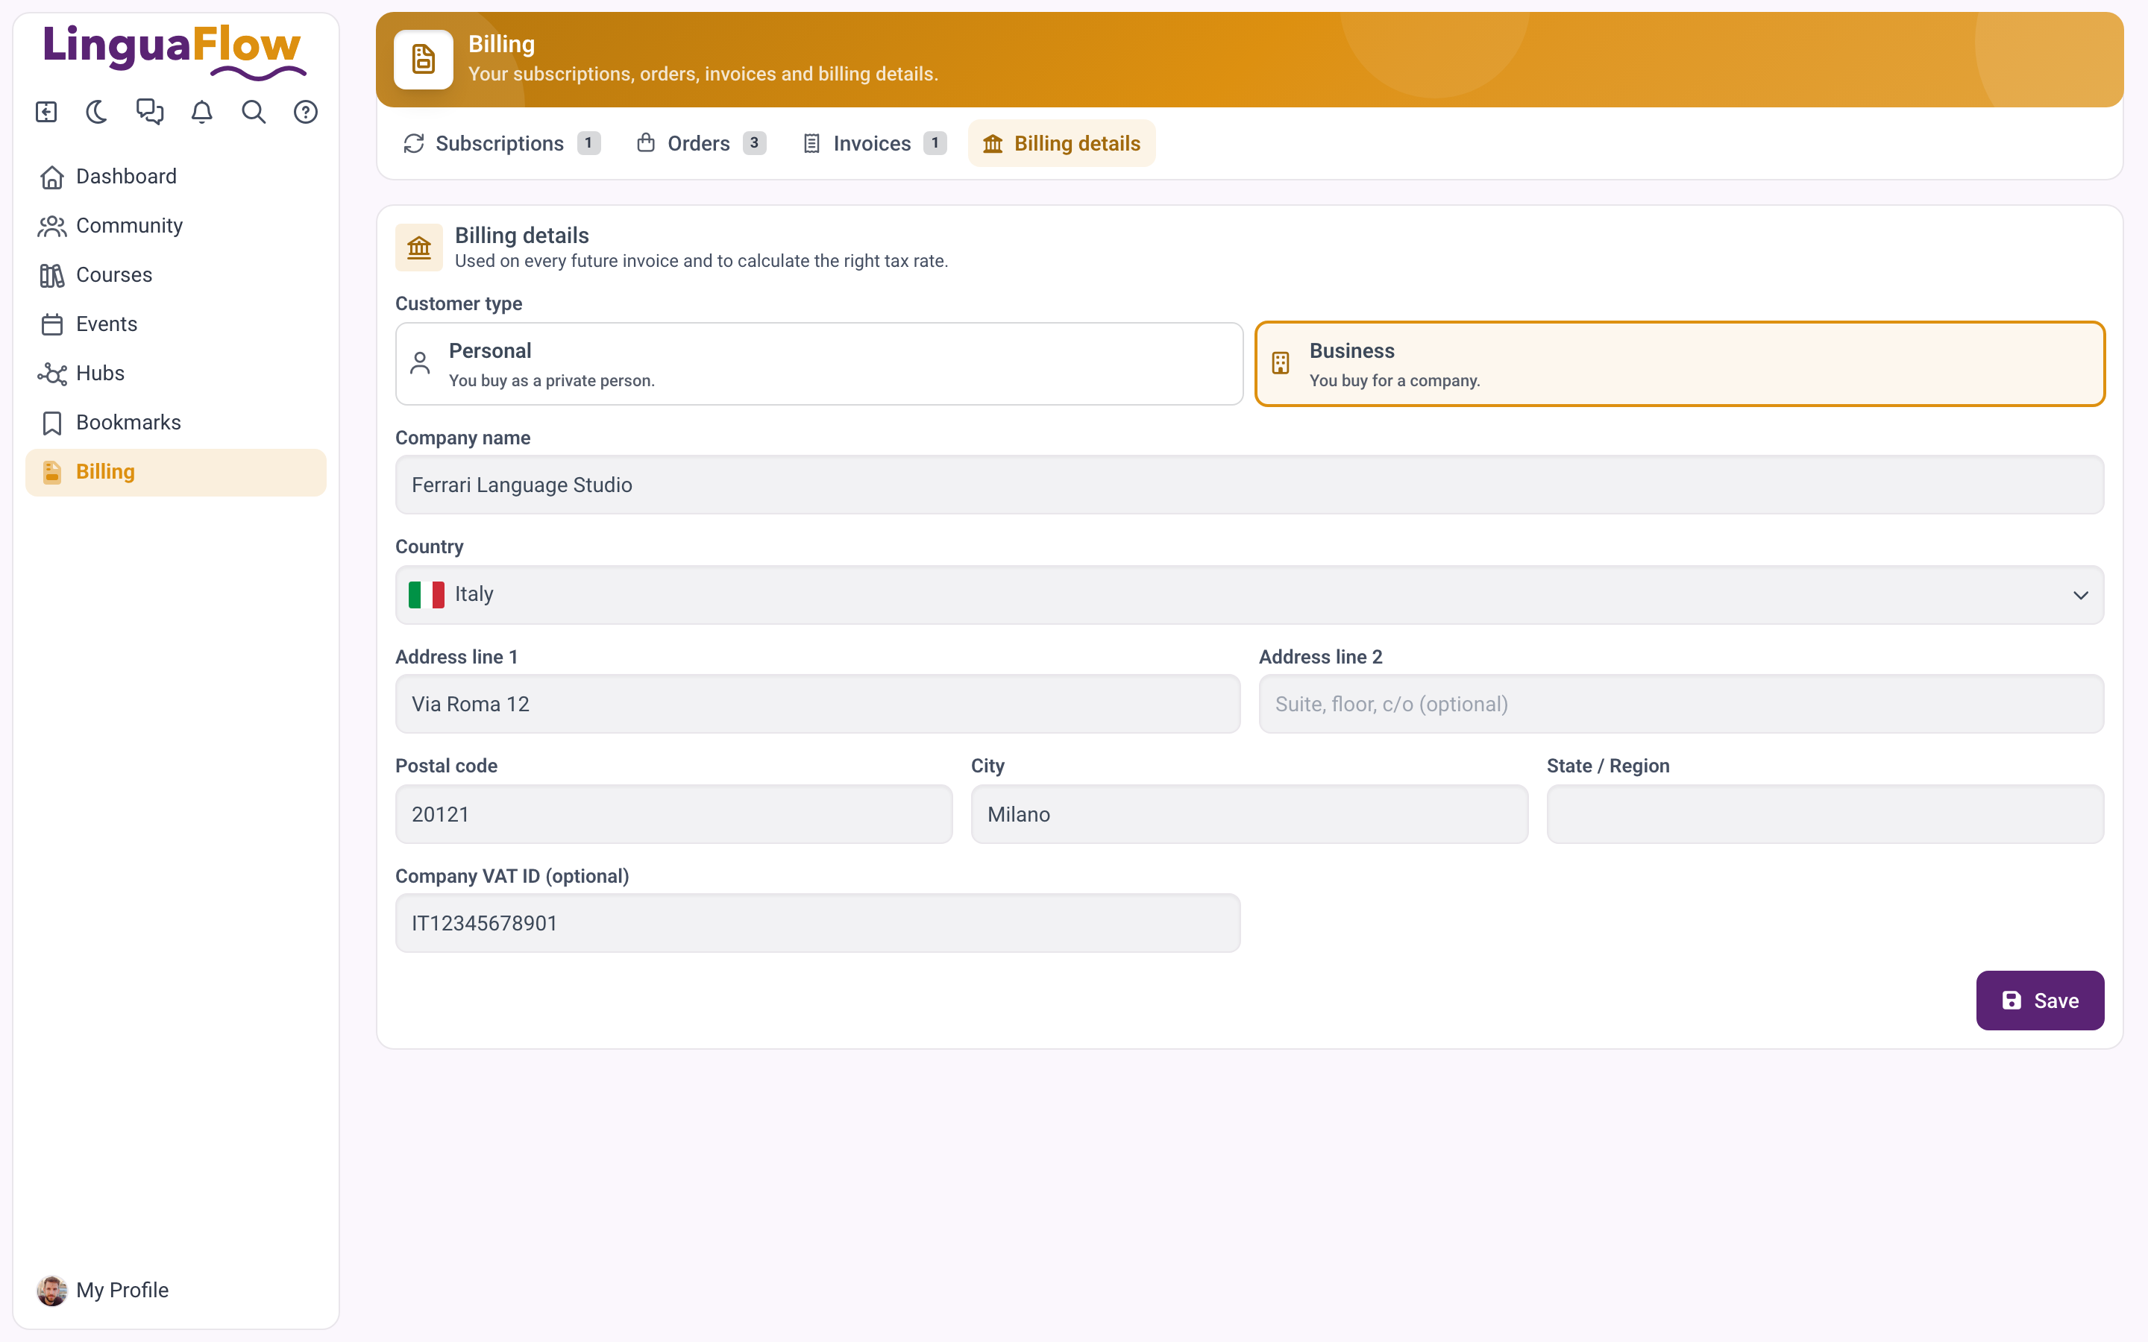Choose Personal customer type
Viewport: 2148px width, 1342px height.
point(818,364)
